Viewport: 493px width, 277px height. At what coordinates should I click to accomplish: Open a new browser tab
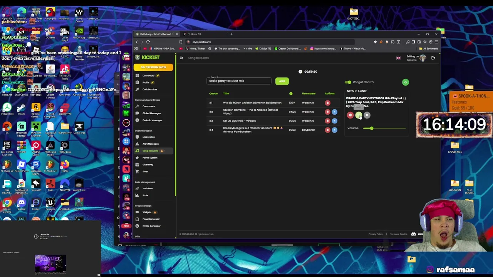[x=231, y=34]
